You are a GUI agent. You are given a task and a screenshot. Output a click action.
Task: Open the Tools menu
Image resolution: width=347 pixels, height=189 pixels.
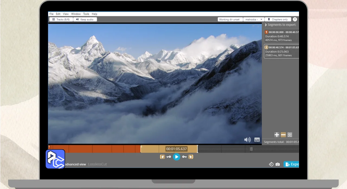click(x=86, y=14)
